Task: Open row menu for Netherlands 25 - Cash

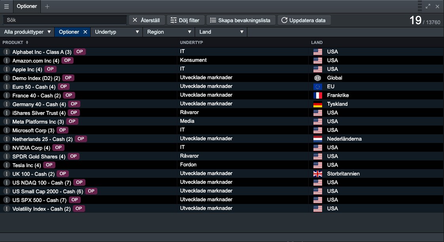Action: pos(6,139)
